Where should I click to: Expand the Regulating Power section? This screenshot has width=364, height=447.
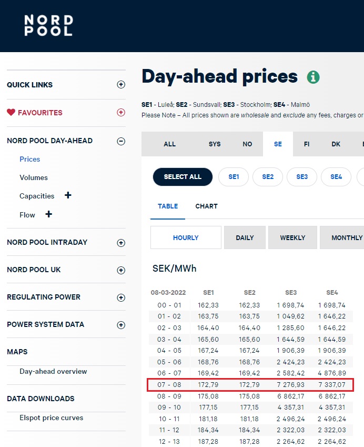click(x=121, y=297)
